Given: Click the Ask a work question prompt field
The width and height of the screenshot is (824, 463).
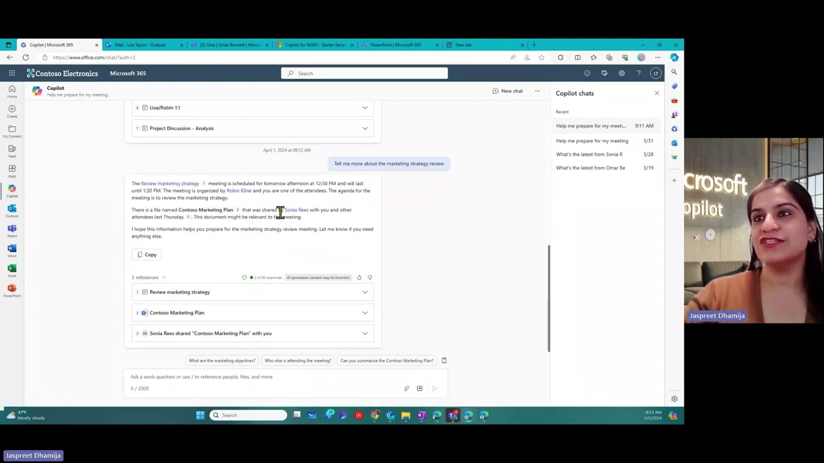Looking at the screenshot, I should tap(285, 377).
